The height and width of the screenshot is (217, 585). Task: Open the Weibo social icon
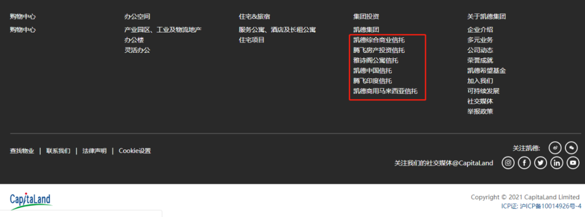[x=555, y=148]
